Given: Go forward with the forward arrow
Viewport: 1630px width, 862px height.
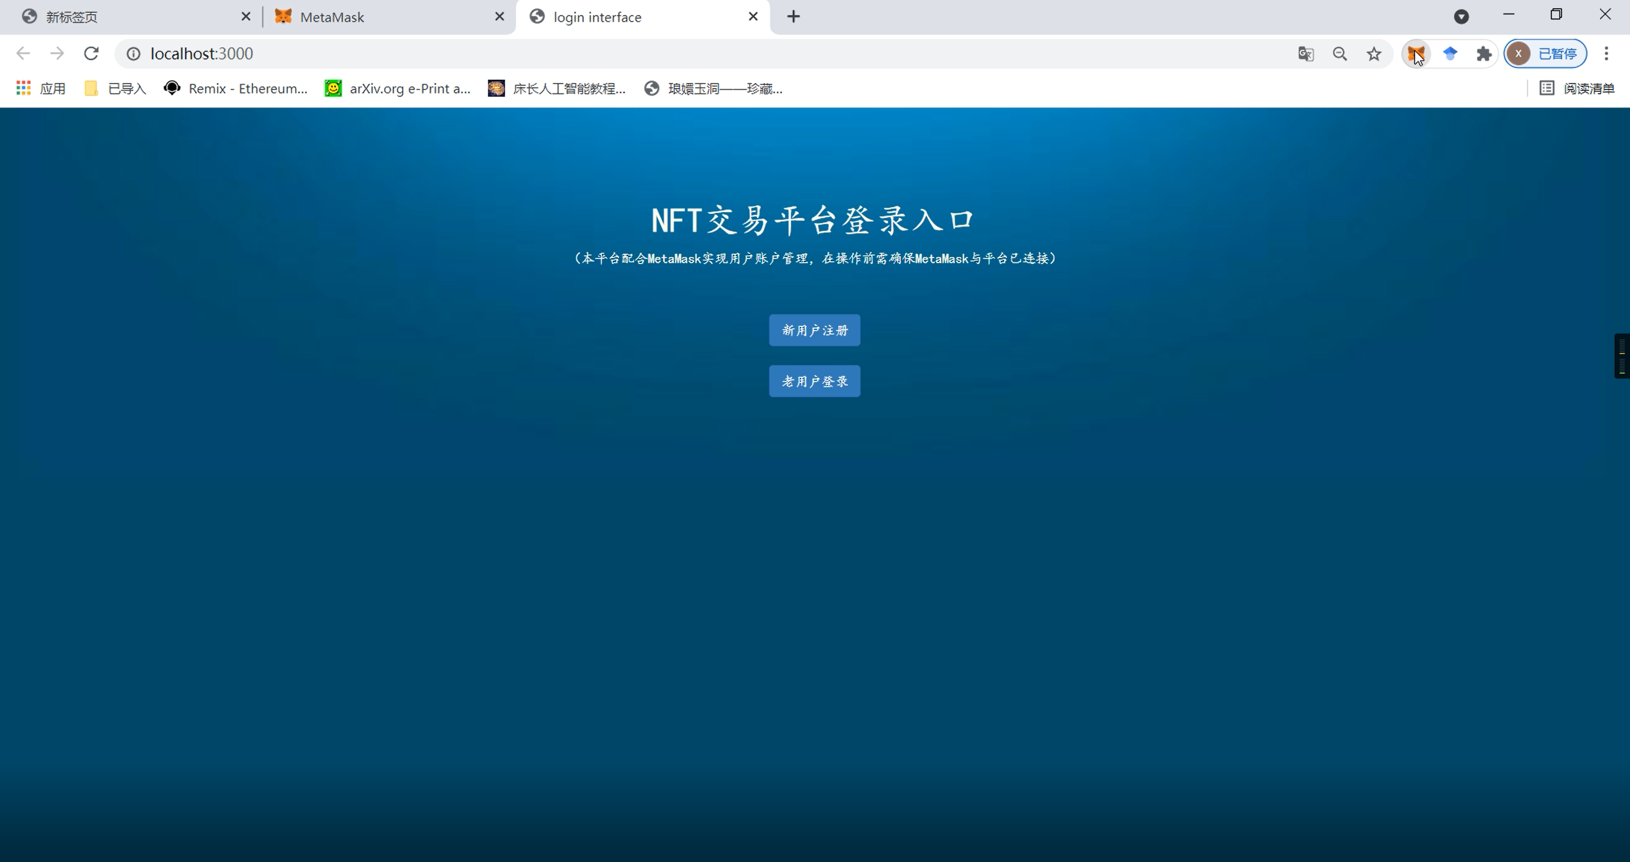Looking at the screenshot, I should (57, 54).
